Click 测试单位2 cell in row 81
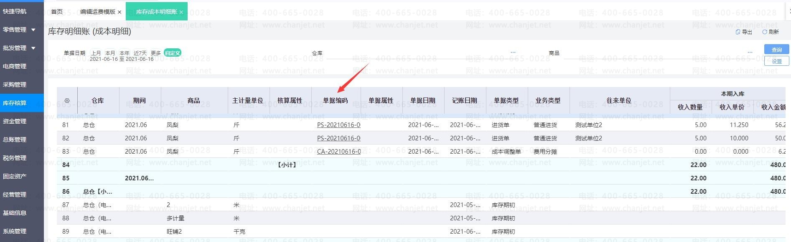This screenshot has height=242, width=791. 589,125
